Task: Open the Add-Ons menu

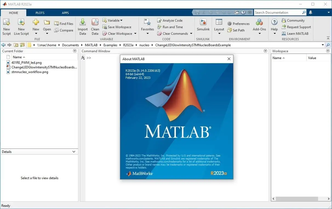Action: click(x=259, y=27)
